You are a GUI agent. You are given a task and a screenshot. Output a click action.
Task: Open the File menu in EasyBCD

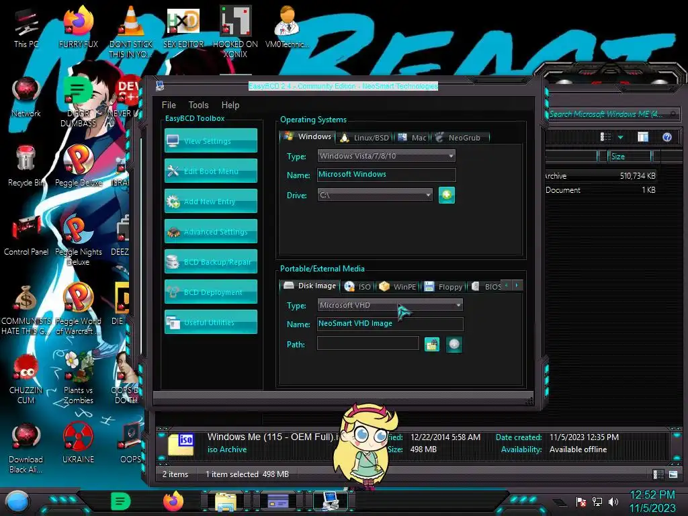169,105
